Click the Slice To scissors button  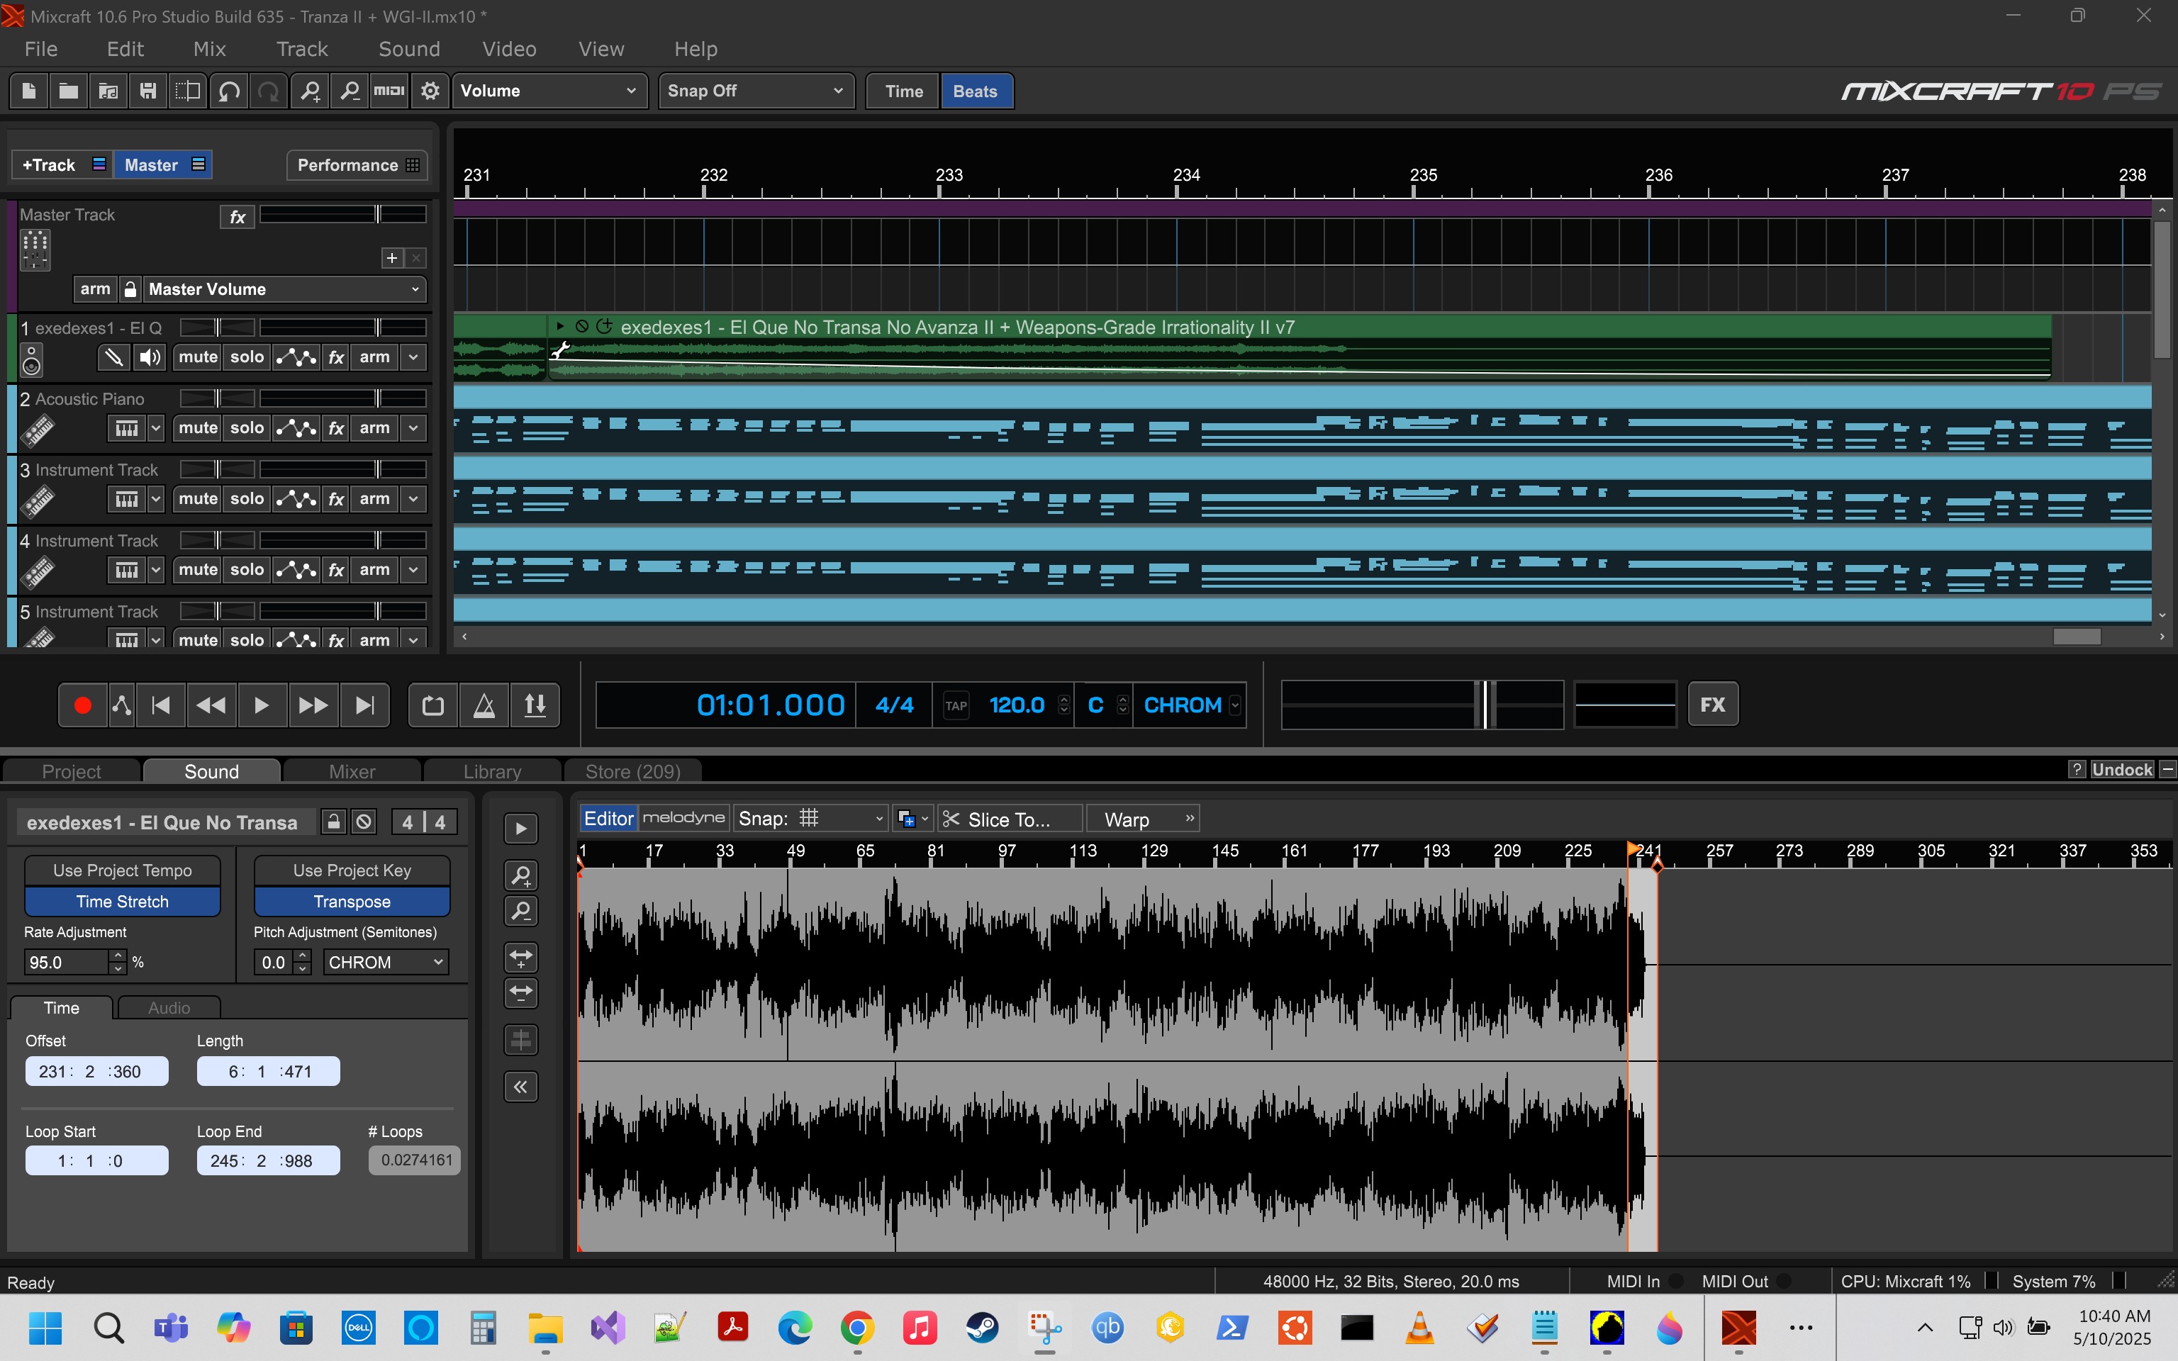point(1010,819)
